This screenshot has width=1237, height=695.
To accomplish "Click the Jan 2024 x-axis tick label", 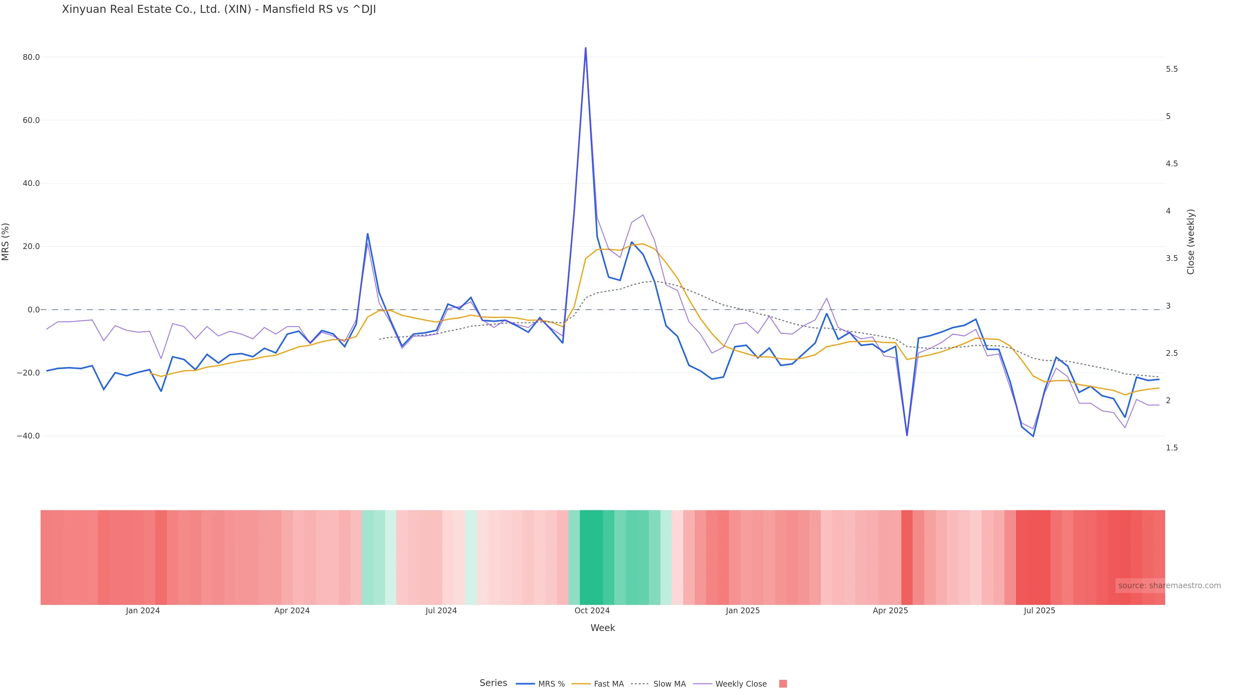I will pos(143,611).
